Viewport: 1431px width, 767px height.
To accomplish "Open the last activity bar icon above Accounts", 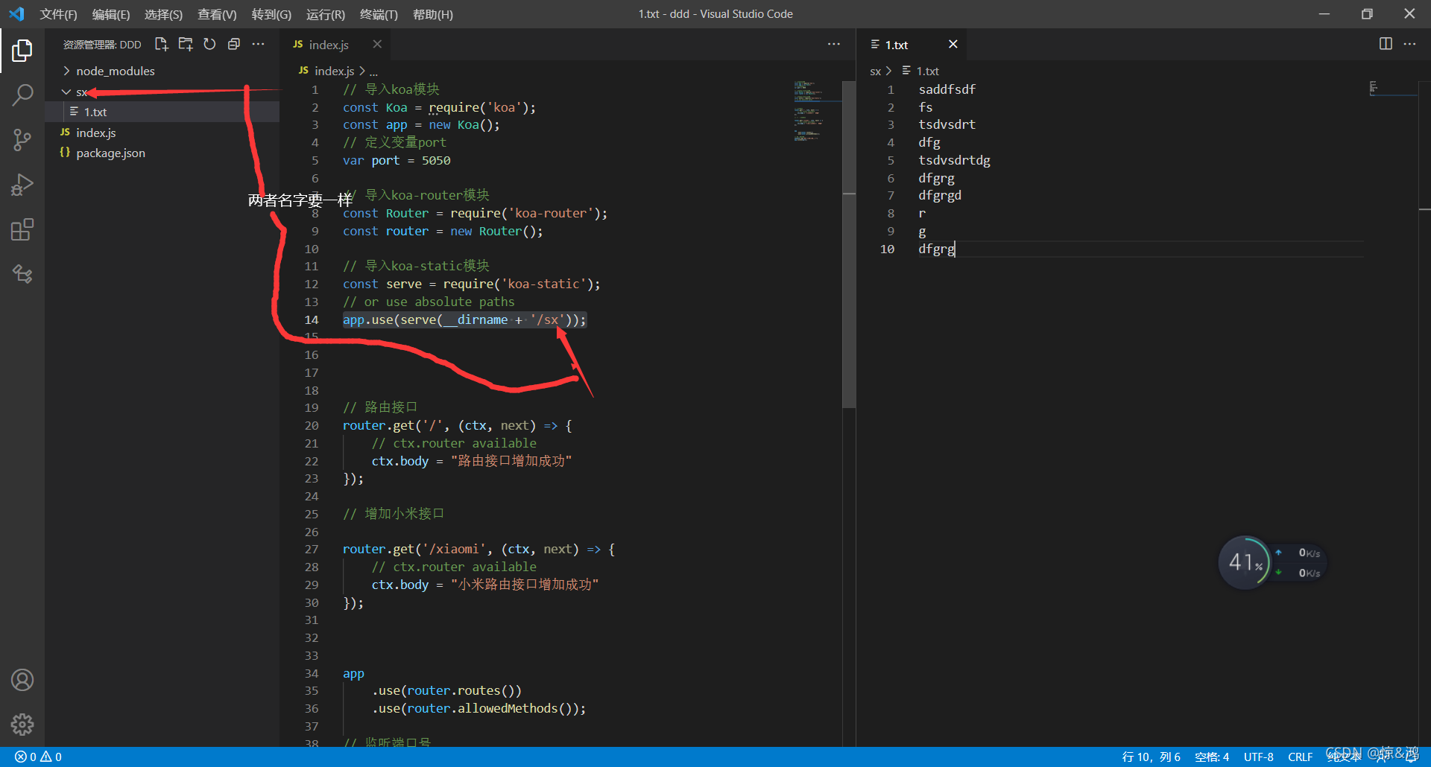I will point(22,274).
